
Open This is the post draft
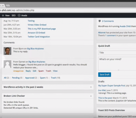tap(105, 98)
